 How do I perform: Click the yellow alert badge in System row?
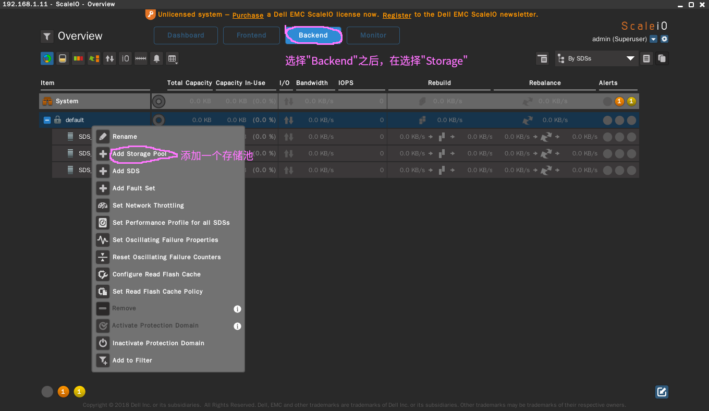click(x=631, y=101)
